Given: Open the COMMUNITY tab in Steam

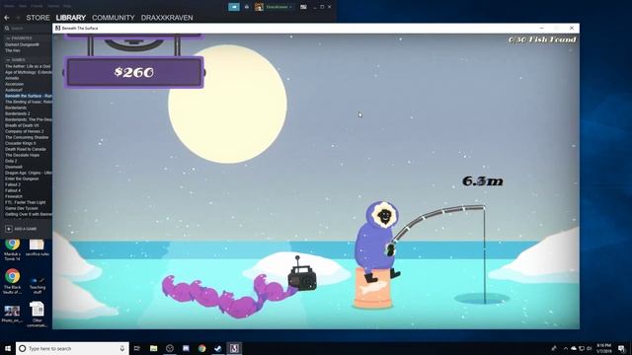Looking at the screenshot, I should click(x=114, y=18).
